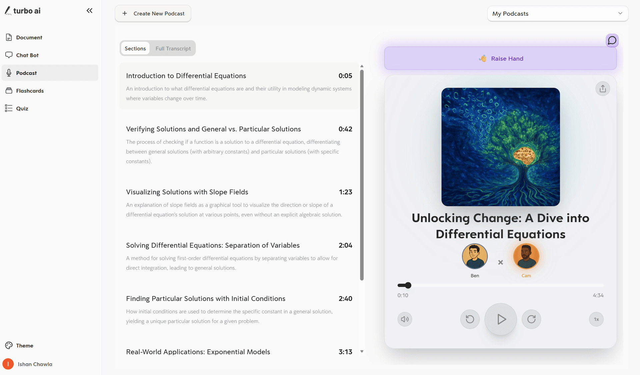Click the 1:23 timestamp

point(345,192)
